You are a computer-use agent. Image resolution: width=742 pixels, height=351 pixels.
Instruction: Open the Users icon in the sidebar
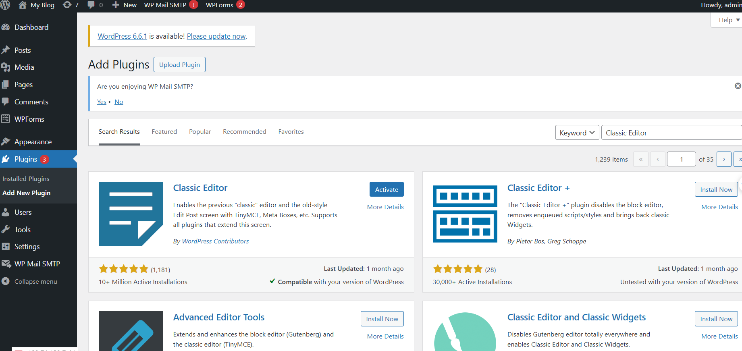pos(6,212)
